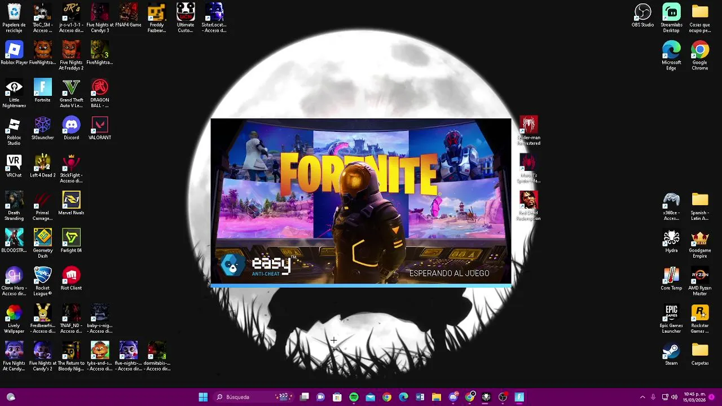Open Microsoft Store from the taskbar
Screen dimensions: 722x406
[337, 397]
